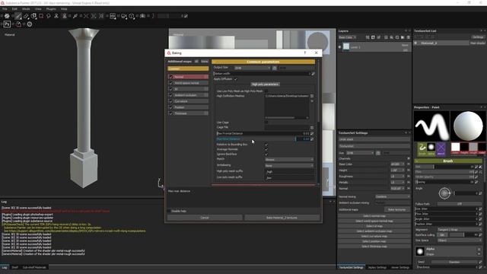This screenshot has height=274, width=487.
Task: Click Cancel in the Baking dialog
Action: [205, 218]
